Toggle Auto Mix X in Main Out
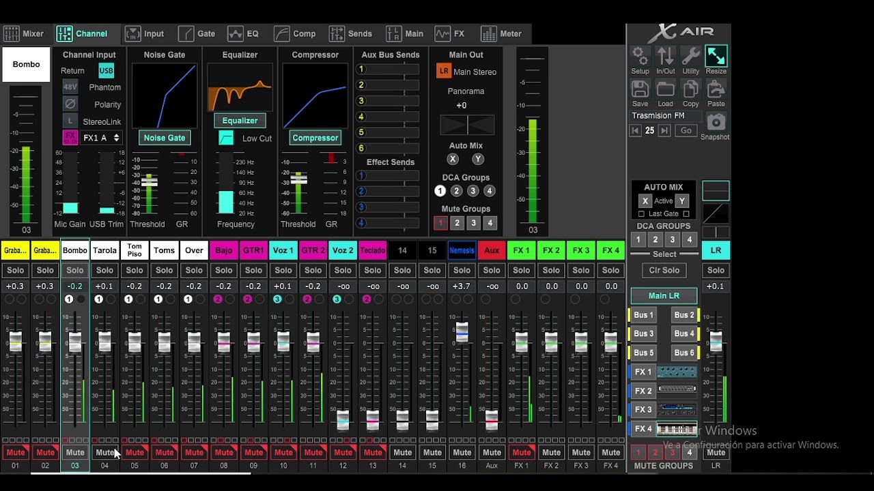Image resolution: width=874 pixels, height=491 pixels. click(x=453, y=159)
